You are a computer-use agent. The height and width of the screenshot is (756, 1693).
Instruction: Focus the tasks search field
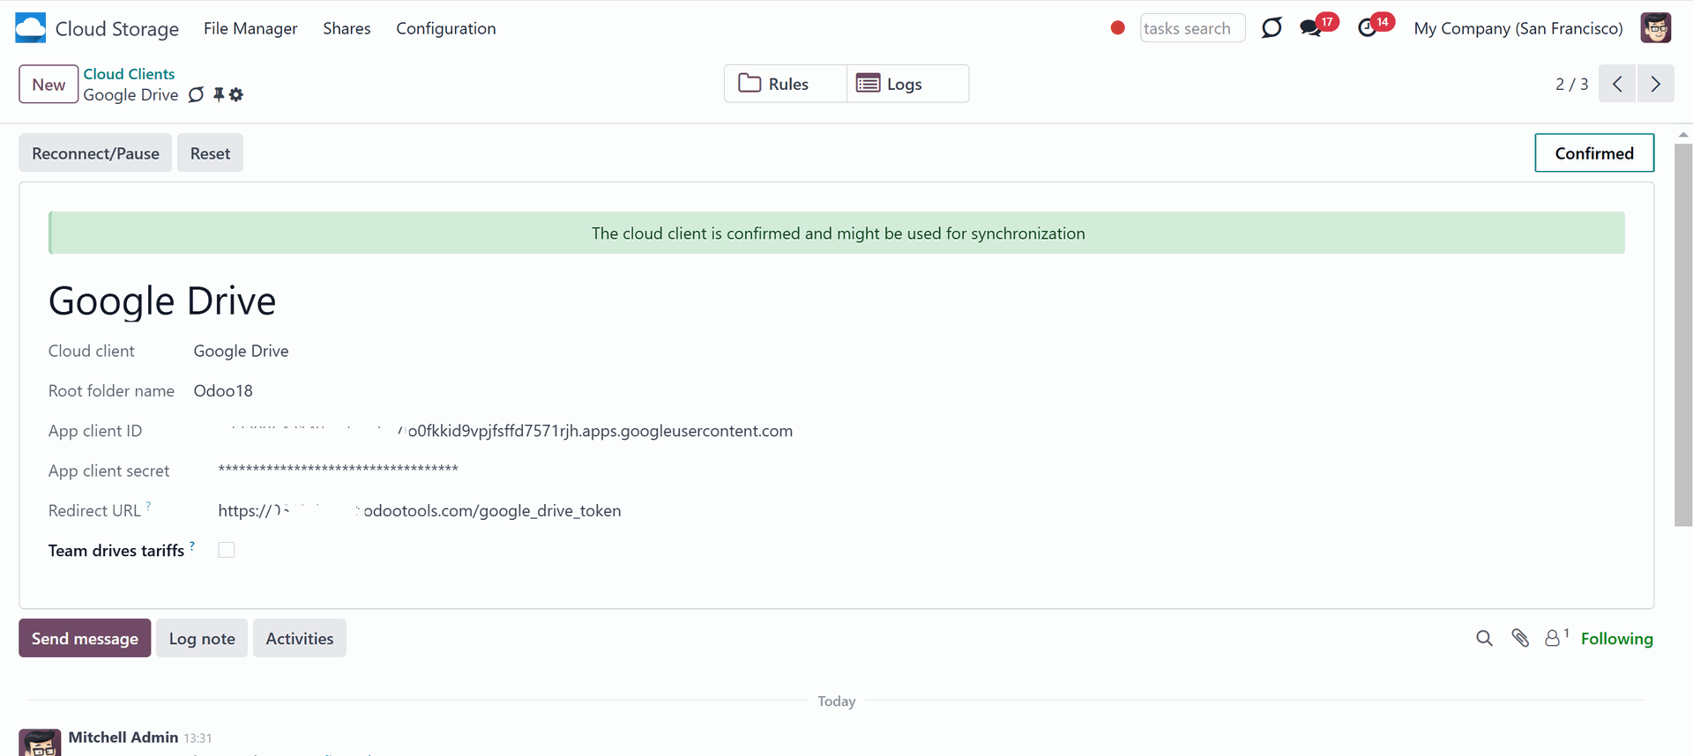click(x=1192, y=28)
